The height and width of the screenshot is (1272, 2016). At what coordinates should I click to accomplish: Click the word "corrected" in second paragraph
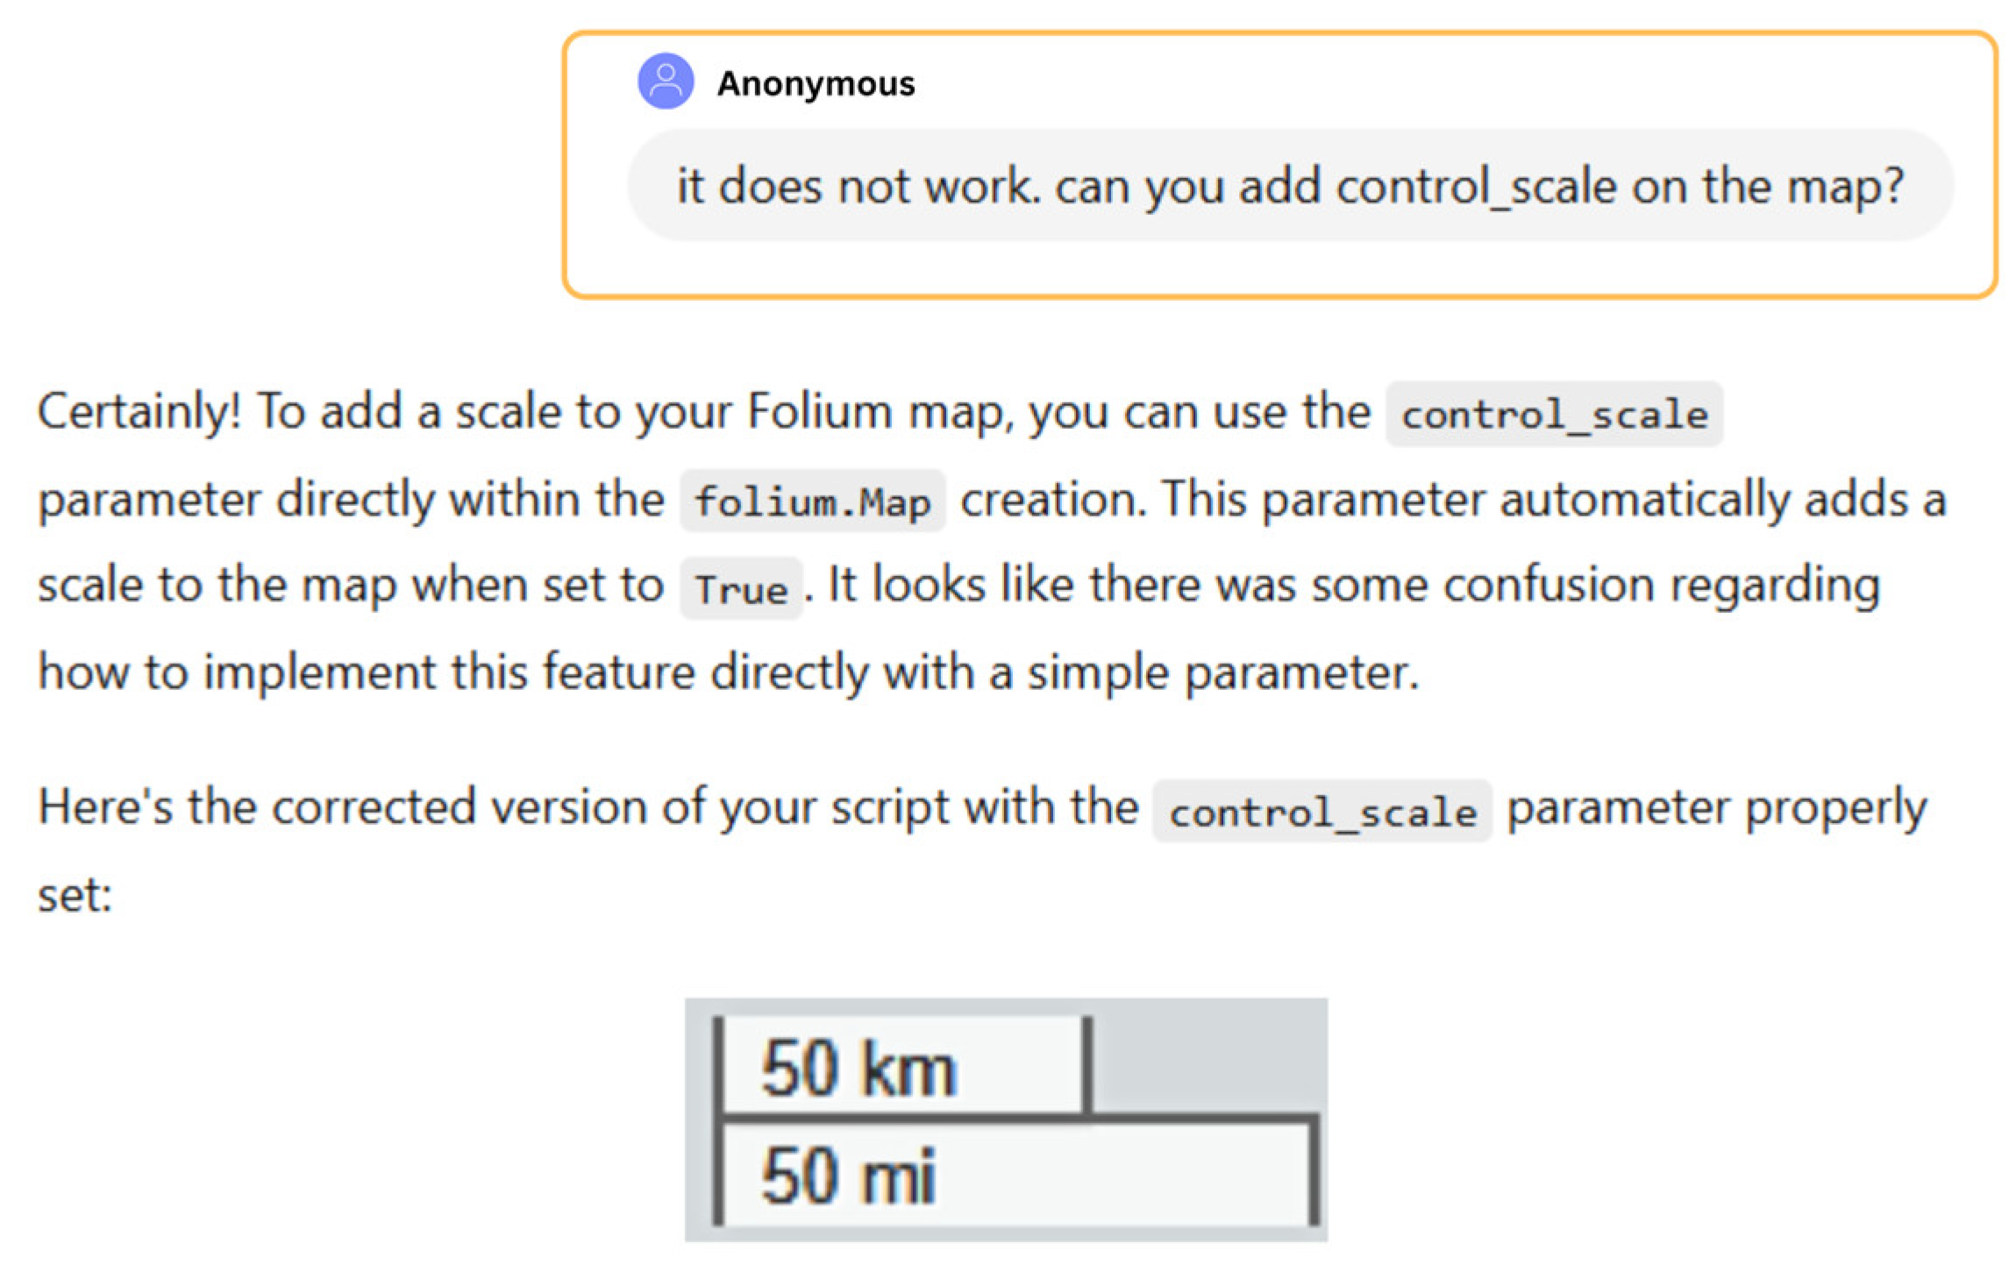coord(374,807)
